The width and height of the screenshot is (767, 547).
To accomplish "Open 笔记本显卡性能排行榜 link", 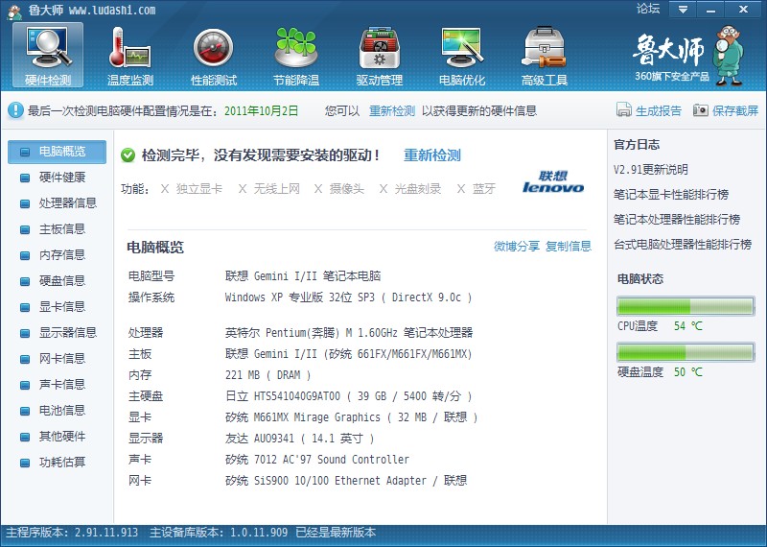I will point(671,195).
